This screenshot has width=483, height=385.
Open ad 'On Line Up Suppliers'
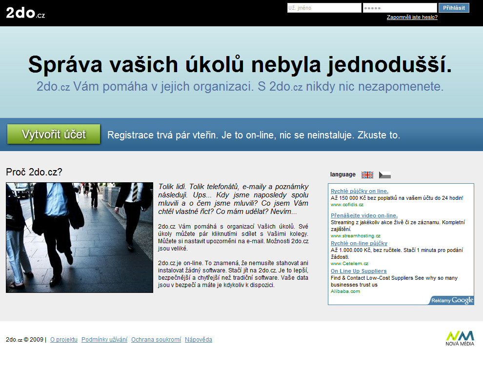pos(359,271)
